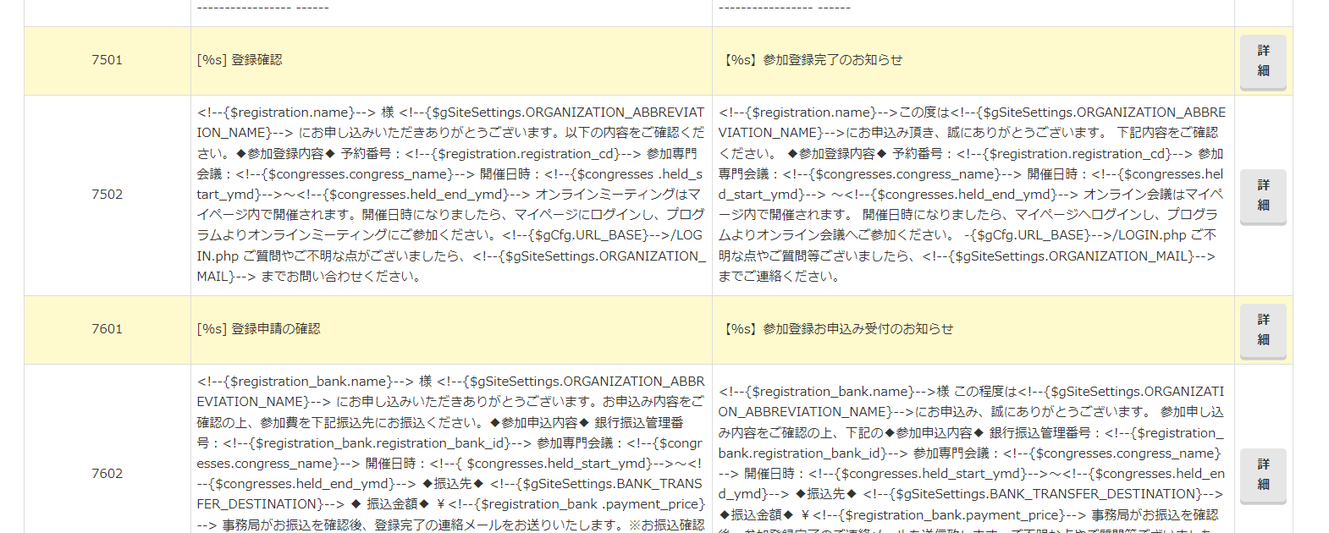Viewport: 1329px width, 533px height.
Task: Click the 詳細 button for row 7601
Action: [x=1262, y=330]
